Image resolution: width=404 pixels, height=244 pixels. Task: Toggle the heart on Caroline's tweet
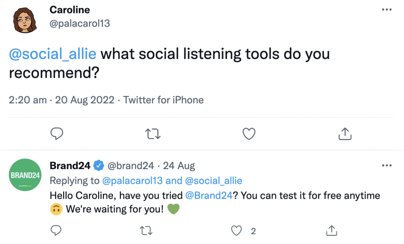pyautogui.click(x=248, y=134)
